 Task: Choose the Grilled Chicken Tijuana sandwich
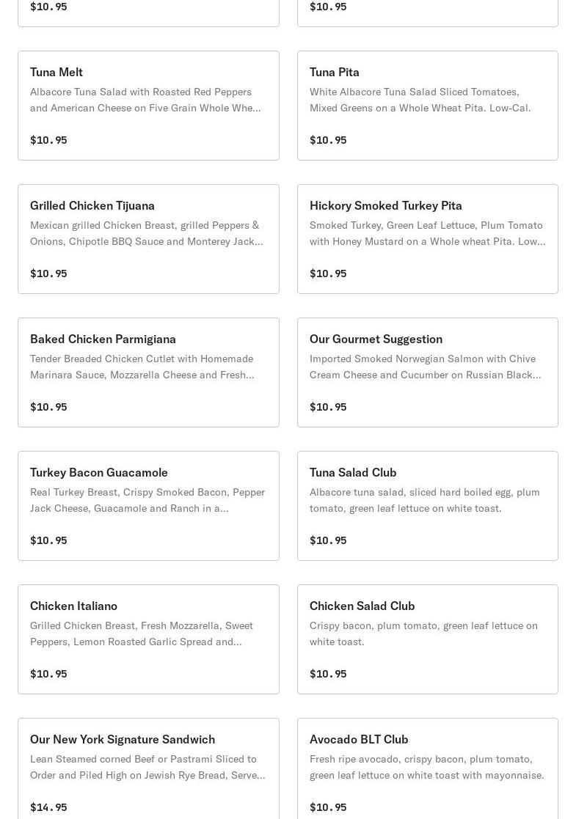coord(92,205)
